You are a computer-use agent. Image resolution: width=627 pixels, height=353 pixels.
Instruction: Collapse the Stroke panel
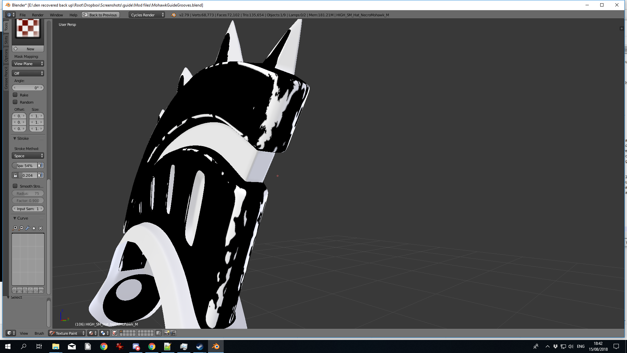[15, 139]
